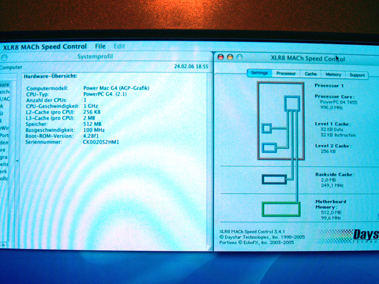The height and width of the screenshot is (284, 379).
Task: Switch to the Settings tab
Action: (x=259, y=73)
